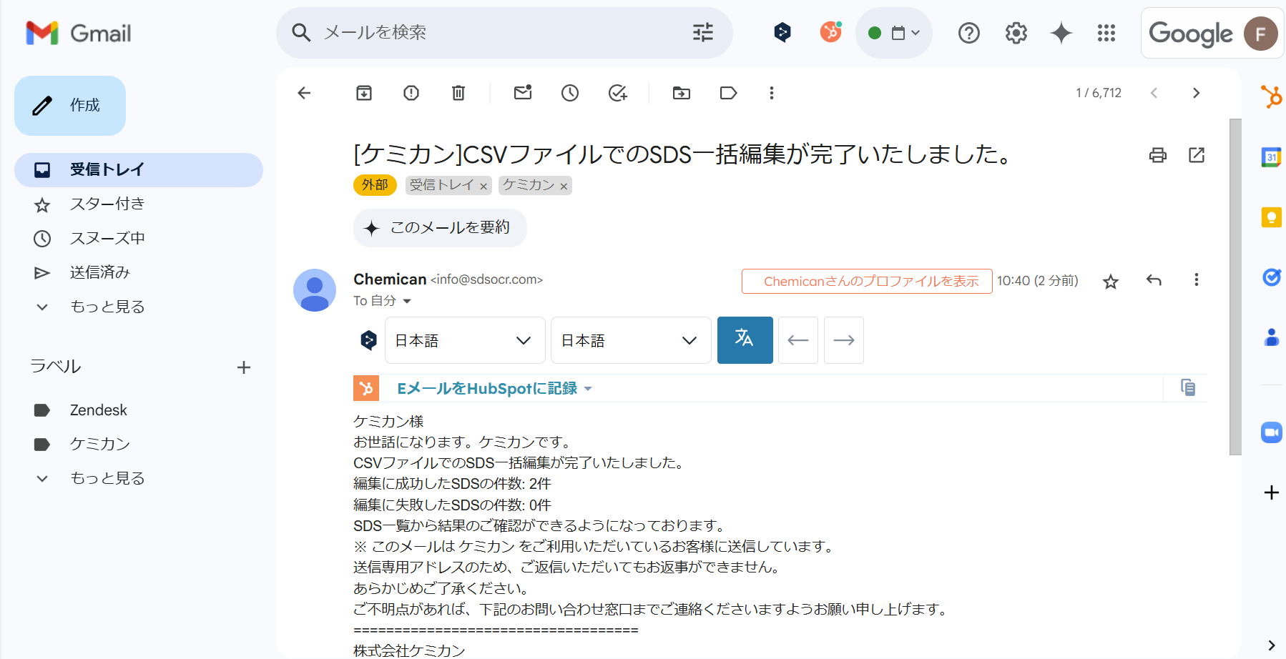Open Google Keep side panel
The image size is (1286, 659).
point(1271,217)
